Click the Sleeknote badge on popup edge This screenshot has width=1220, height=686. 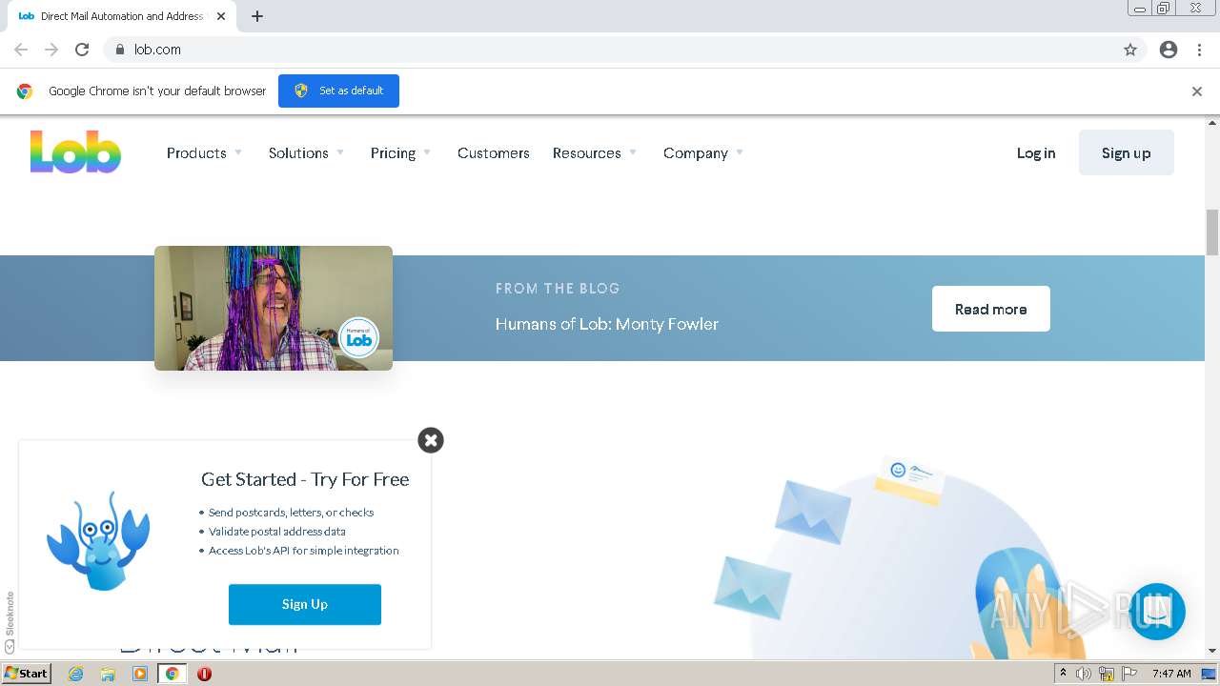[x=10, y=622]
